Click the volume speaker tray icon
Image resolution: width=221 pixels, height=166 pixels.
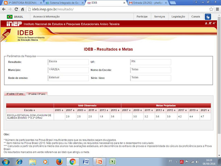pyautogui.click(x=197, y=162)
